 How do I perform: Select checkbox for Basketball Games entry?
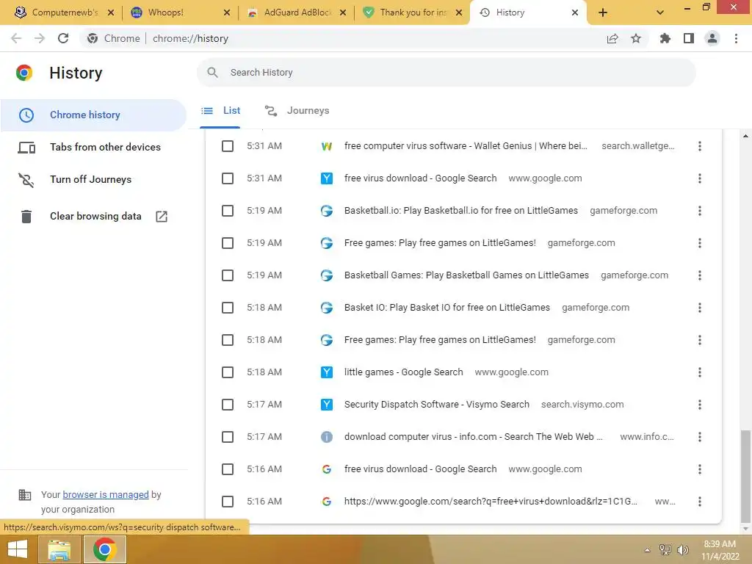[x=228, y=275]
